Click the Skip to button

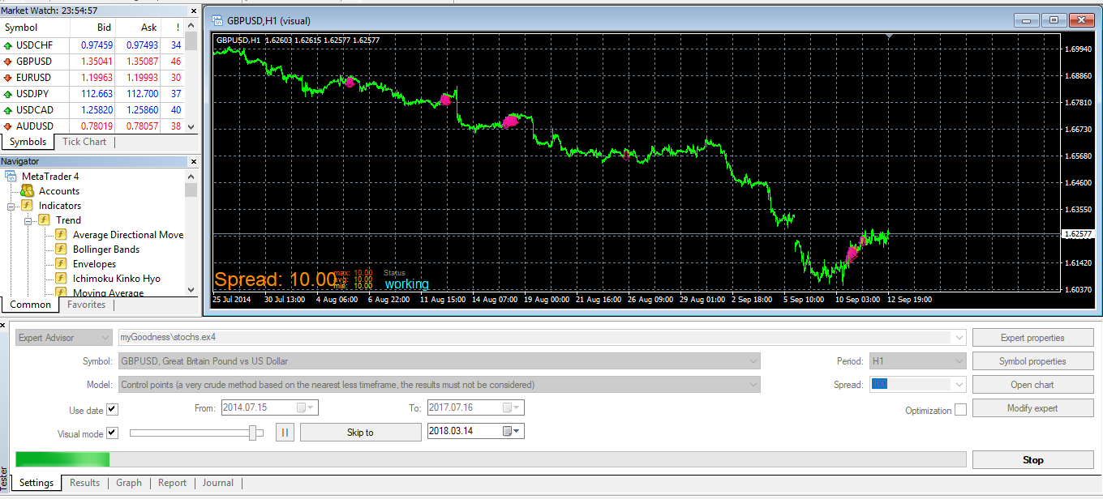click(x=360, y=433)
